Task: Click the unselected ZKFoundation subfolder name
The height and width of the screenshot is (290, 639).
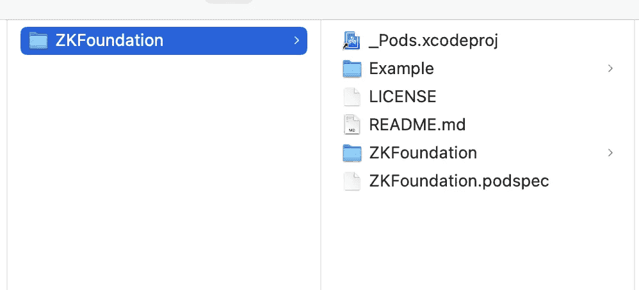Action: click(423, 153)
